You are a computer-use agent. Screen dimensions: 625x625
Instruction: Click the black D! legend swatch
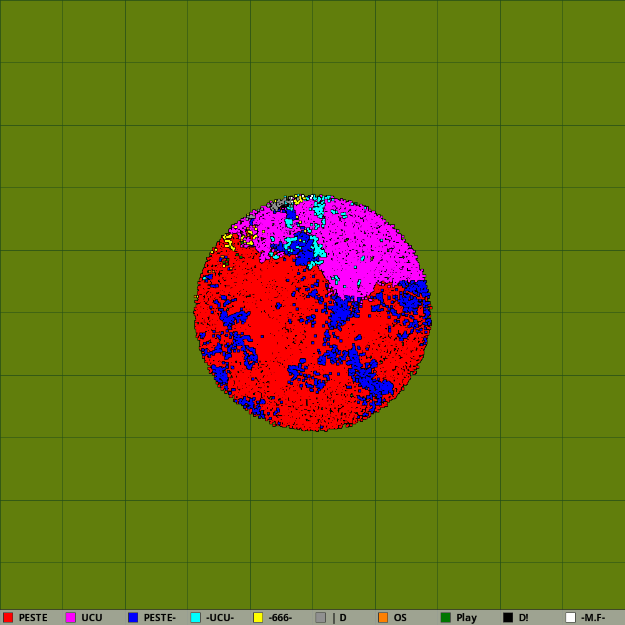508,617
